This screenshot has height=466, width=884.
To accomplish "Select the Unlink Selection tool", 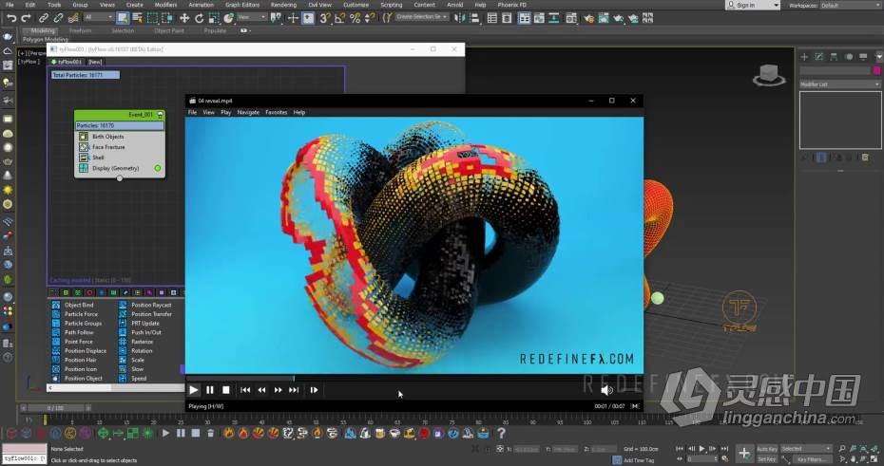I will (57, 18).
